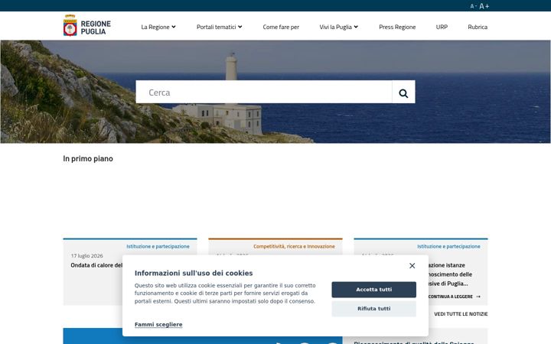Open the Ondata di calore news headline
The image size is (551, 344).
point(96,265)
